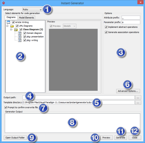Click the pkg: writing diagram icon

pyautogui.click(x=20, y=40)
